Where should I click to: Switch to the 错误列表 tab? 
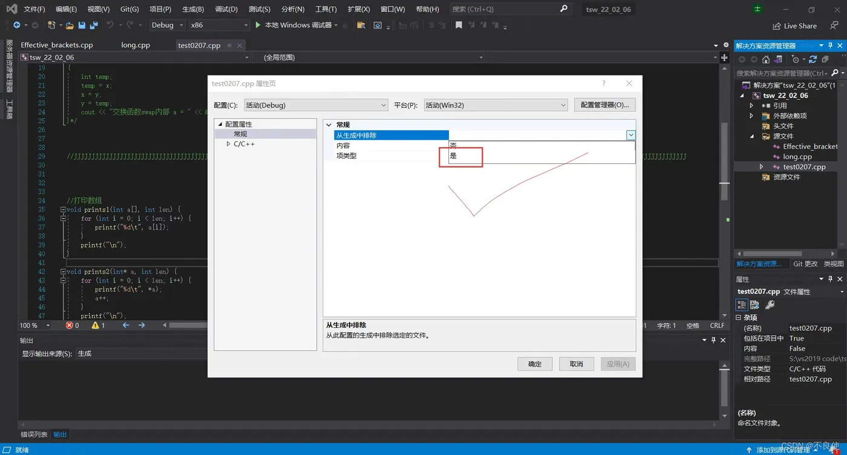[x=34, y=434]
